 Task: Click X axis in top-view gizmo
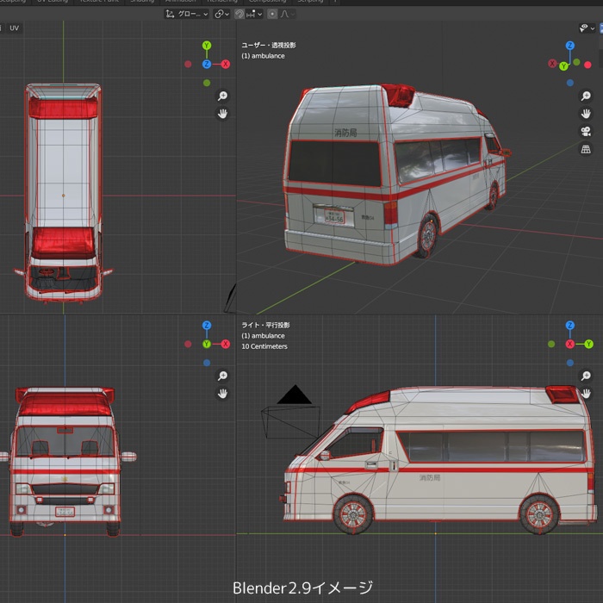coord(226,65)
